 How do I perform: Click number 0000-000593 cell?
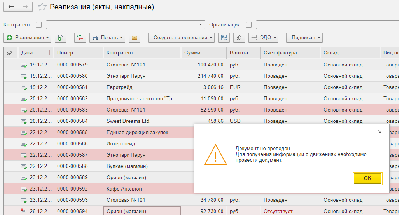pos(79,200)
